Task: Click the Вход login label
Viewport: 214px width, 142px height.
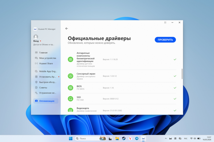Action: [x=36, y=41]
